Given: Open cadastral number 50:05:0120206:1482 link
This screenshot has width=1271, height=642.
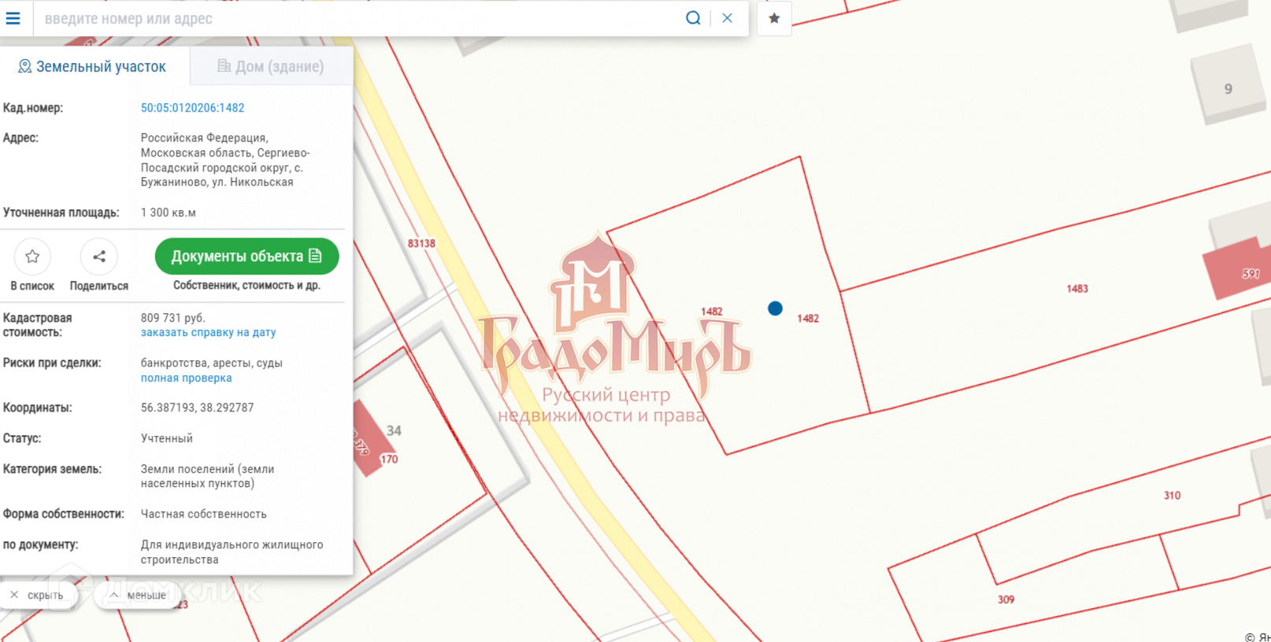Looking at the screenshot, I should point(192,108).
